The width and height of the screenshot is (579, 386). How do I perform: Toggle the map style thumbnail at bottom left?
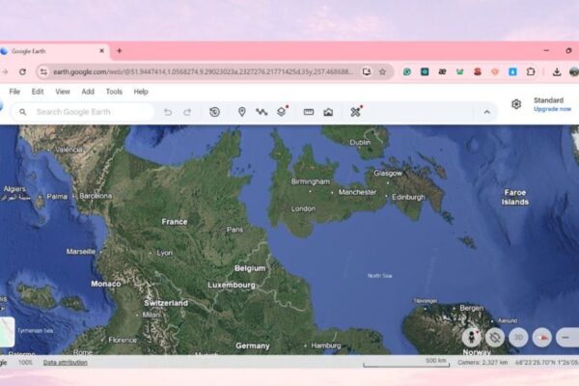pyautogui.click(x=6, y=331)
